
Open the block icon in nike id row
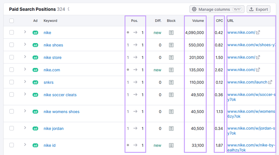click(x=171, y=145)
